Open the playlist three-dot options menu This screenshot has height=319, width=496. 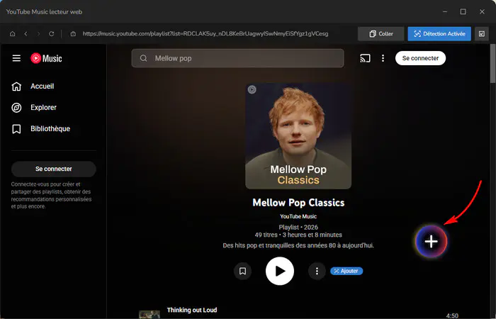pyautogui.click(x=317, y=271)
